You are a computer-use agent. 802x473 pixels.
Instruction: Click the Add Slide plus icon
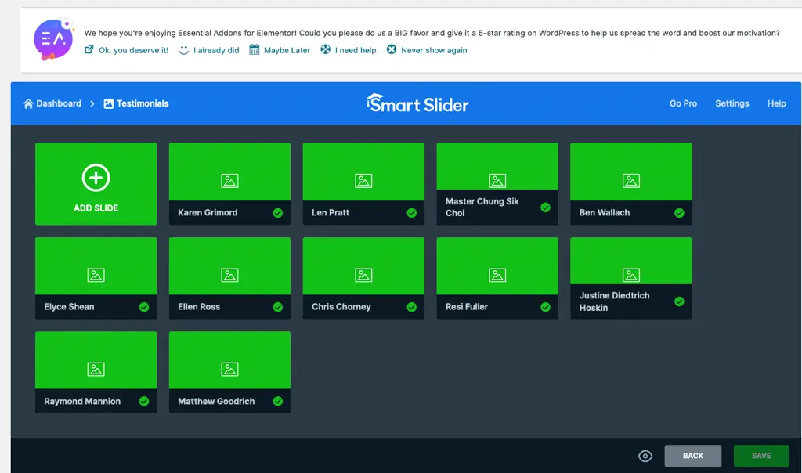(x=96, y=178)
